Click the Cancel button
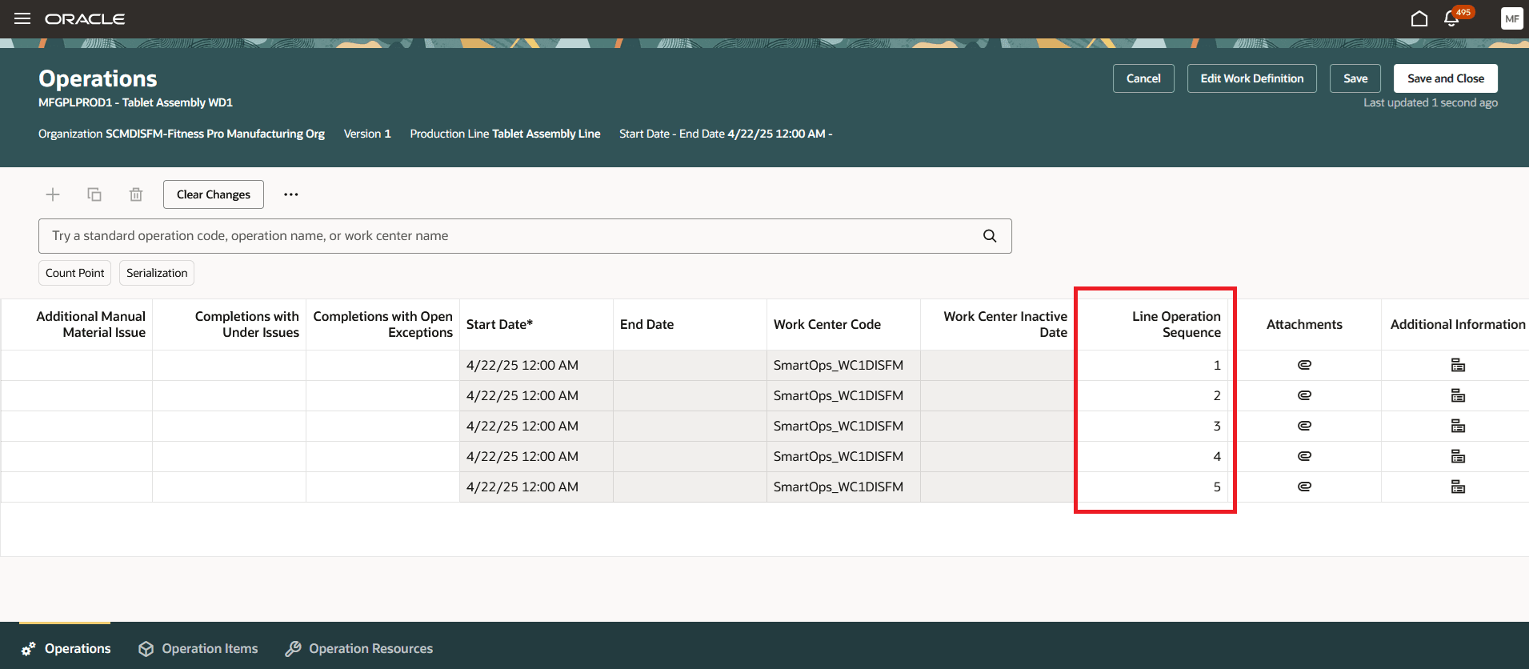Image resolution: width=1529 pixels, height=669 pixels. click(x=1143, y=78)
